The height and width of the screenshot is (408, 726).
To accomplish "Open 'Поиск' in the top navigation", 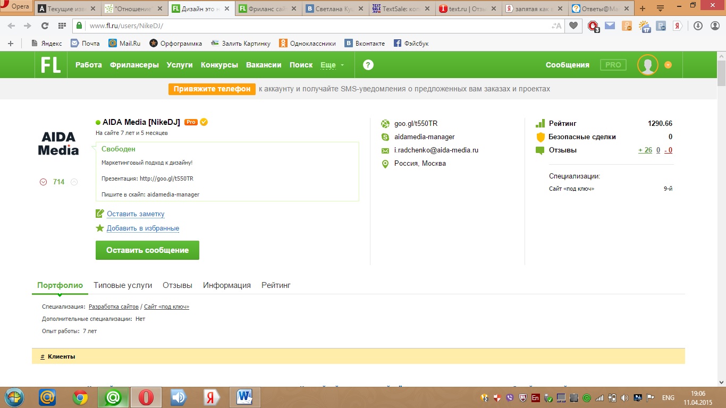I will 301,65.
